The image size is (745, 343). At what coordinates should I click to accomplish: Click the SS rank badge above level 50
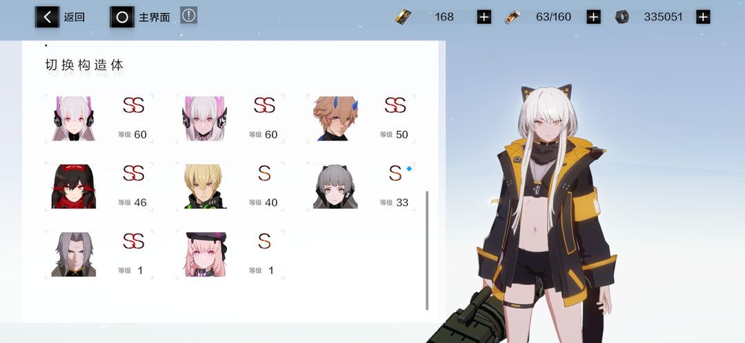coord(395,105)
